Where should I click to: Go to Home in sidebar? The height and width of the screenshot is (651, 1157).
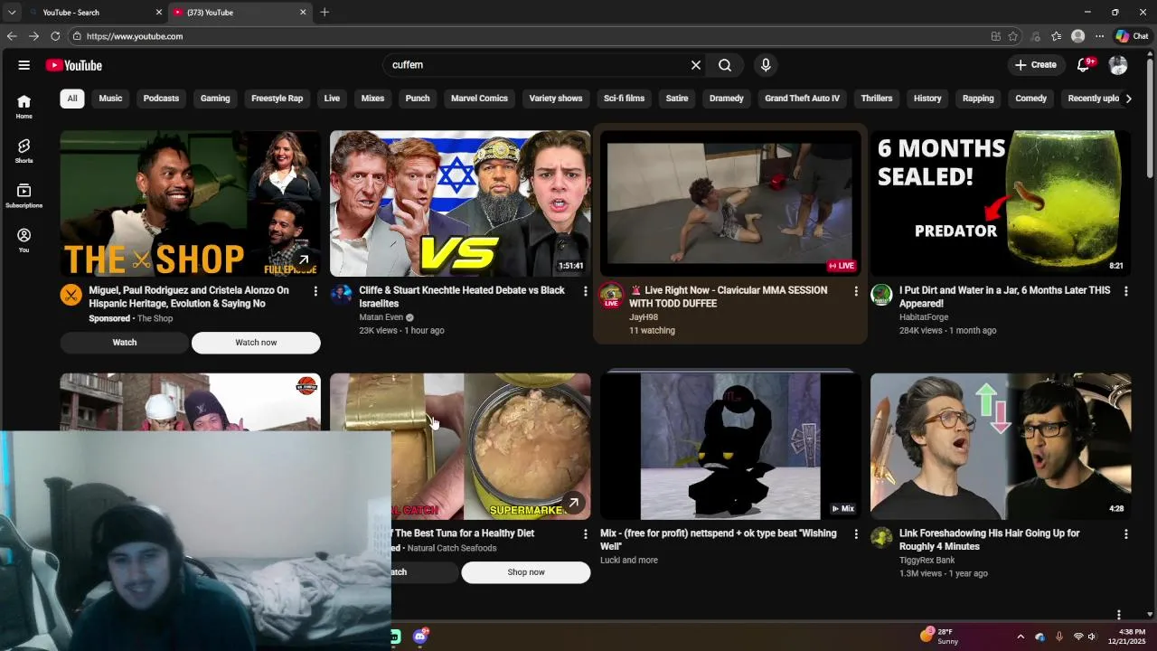[x=24, y=107]
